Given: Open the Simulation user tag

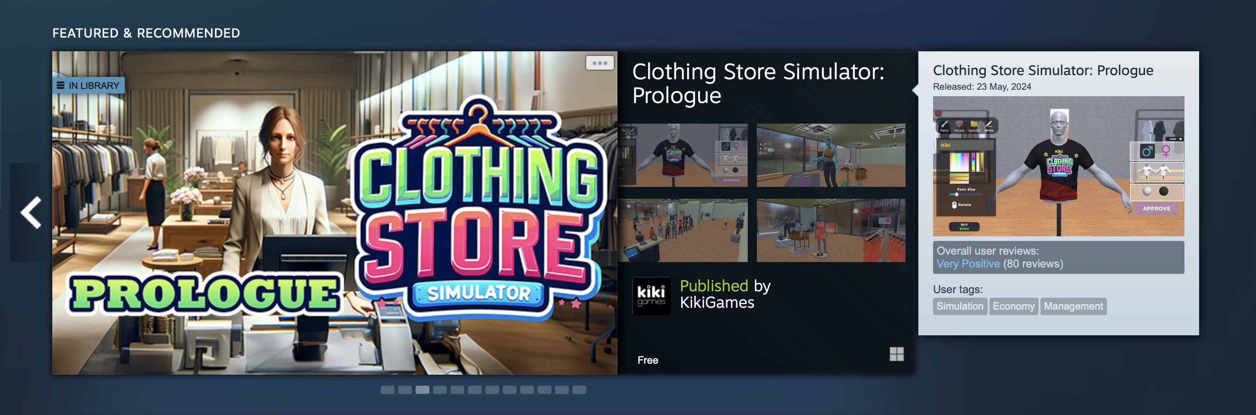Looking at the screenshot, I should click(960, 306).
